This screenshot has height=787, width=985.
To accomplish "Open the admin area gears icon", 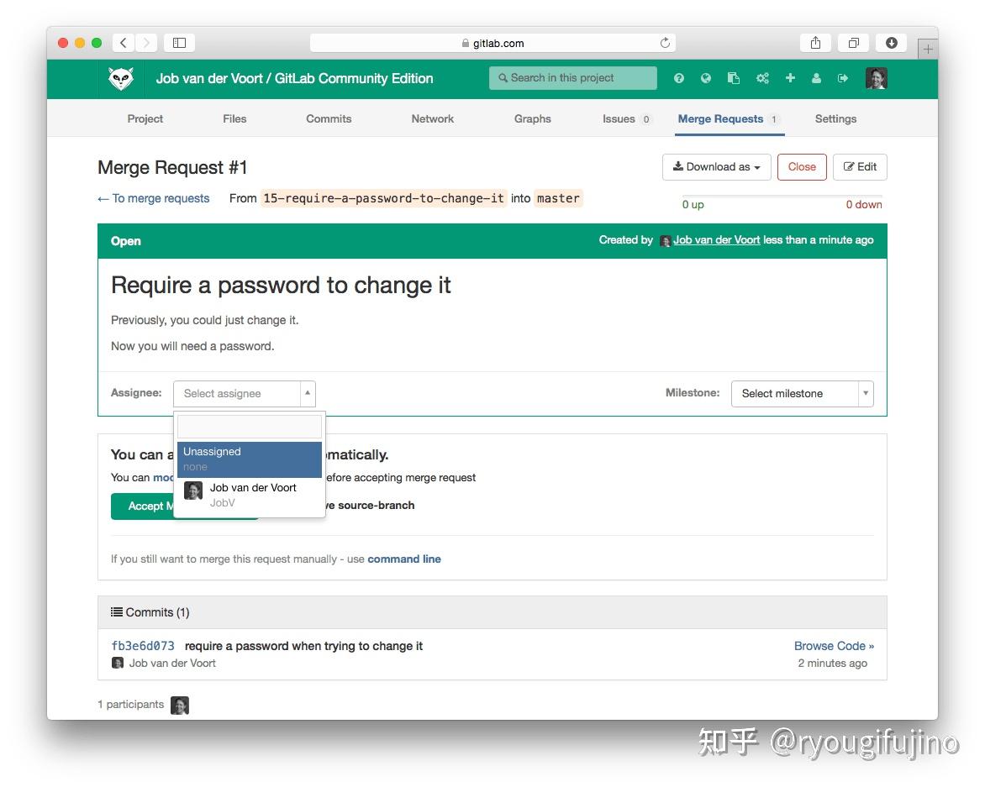I will pos(762,77).
